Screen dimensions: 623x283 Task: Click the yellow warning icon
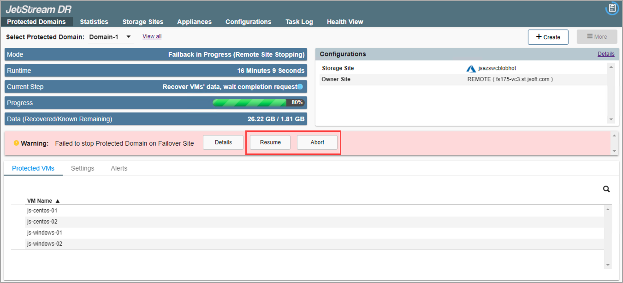(16, 143)
